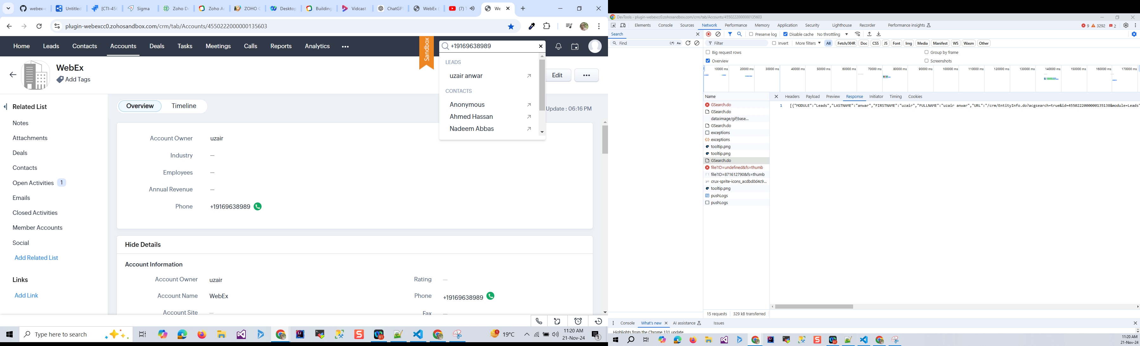Open the Payload tab of request
Image resolution: width=1140 pixels, height=346 pixels.
(x=813, y=97)
